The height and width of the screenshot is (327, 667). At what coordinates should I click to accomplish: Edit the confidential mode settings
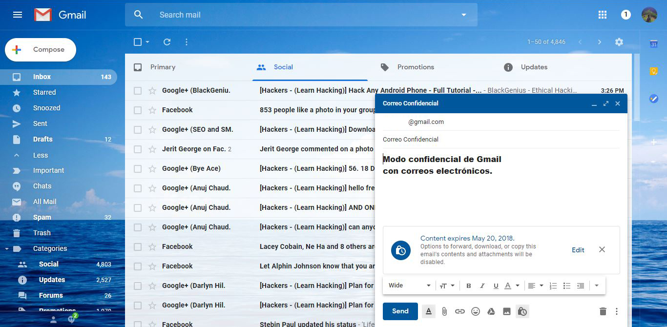click(578, 250)
